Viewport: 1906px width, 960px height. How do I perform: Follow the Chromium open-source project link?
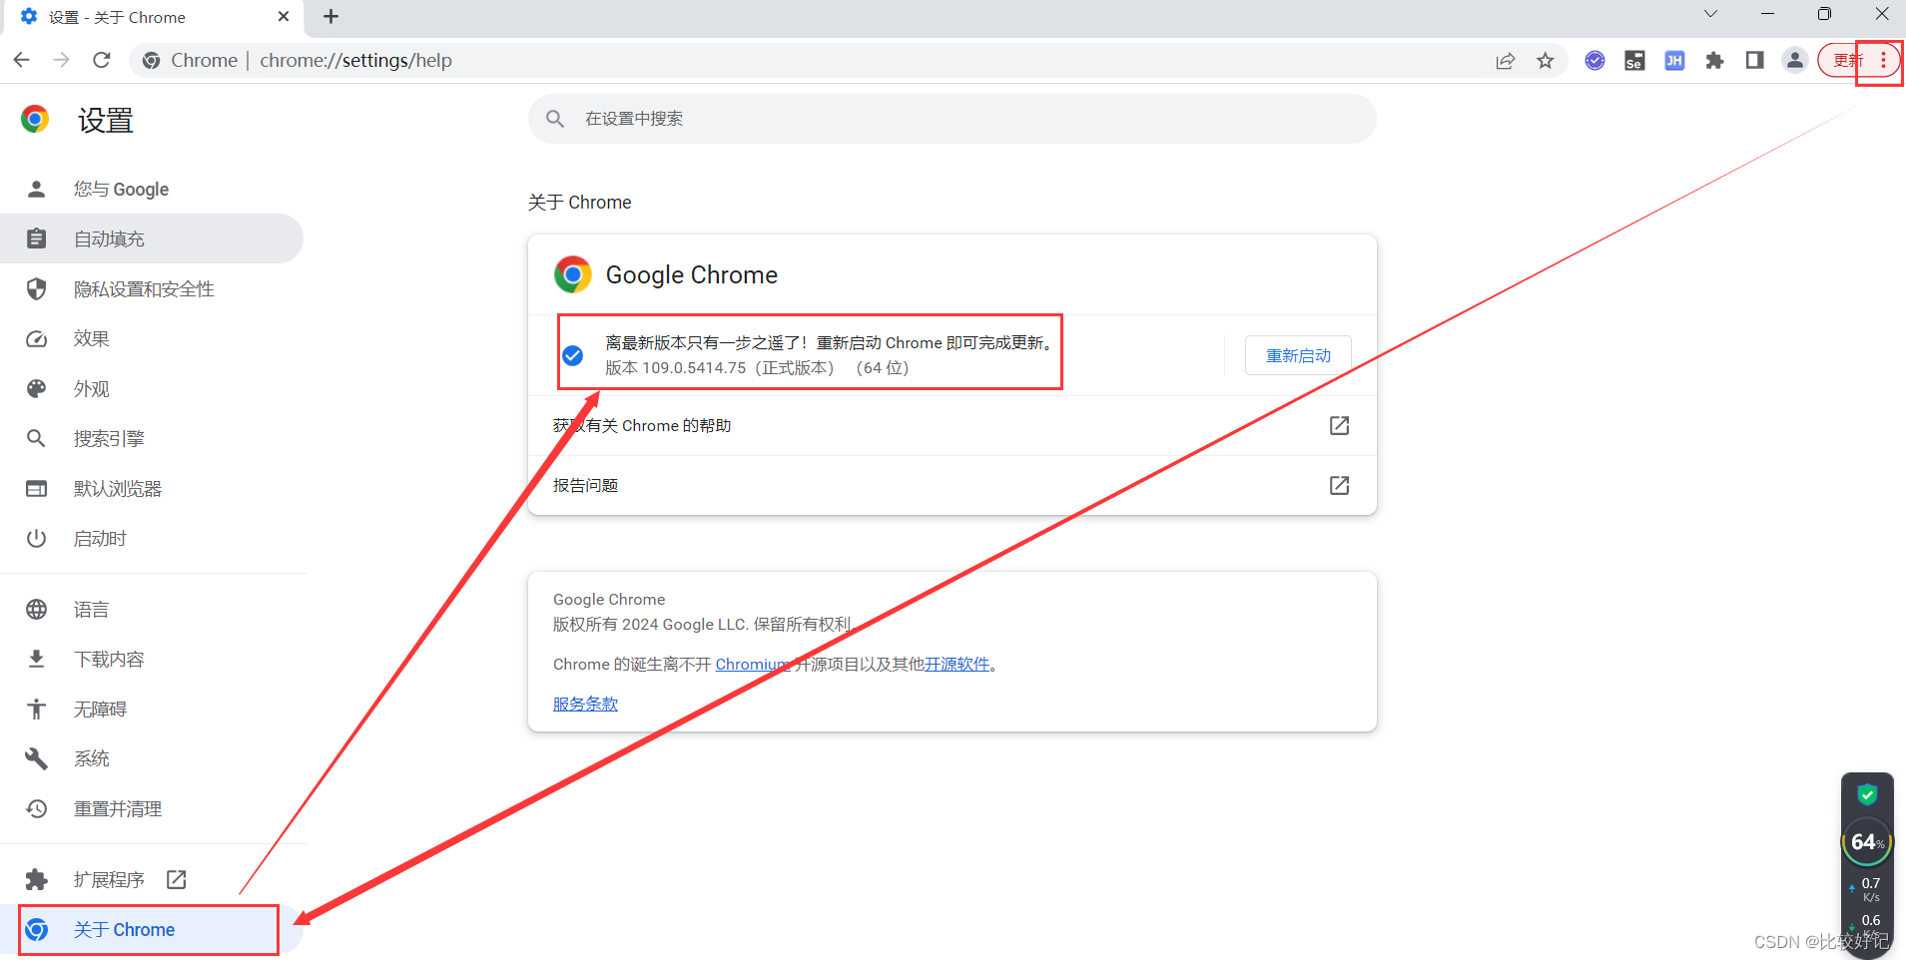tap(753, 665)
